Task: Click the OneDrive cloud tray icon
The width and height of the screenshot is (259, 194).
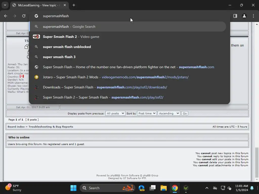Action: click(215, 188)
